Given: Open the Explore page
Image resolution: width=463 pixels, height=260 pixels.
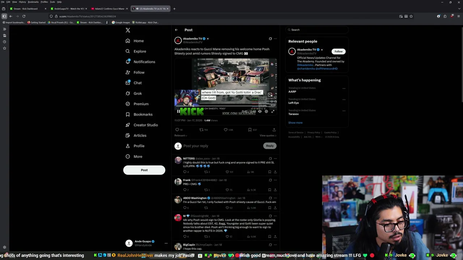Looking at the screenshot, I should [x=136, y=51].
